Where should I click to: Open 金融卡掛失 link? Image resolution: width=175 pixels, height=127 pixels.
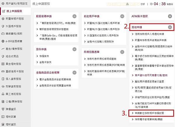pos(45,62)
